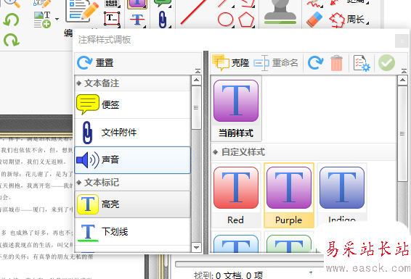
Task: Select the blue sky style swatch below Red
Action: click(236, 242)
